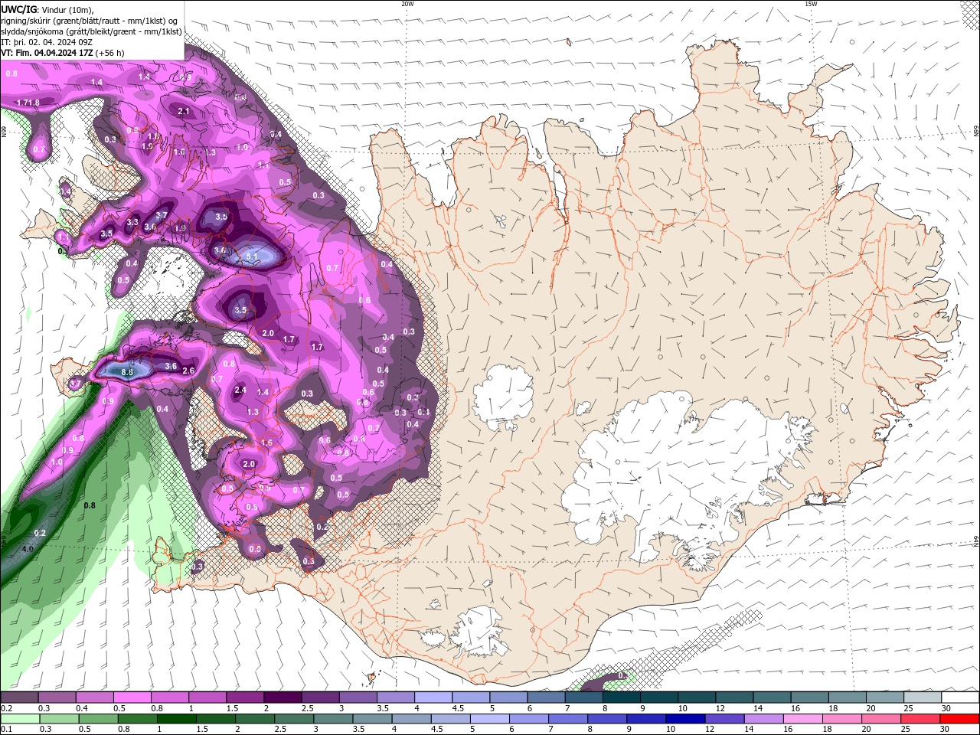Screen dimensions: 980x735
Task: Select the 4.0 value in green rain band
Action: [x=28, y=549]
